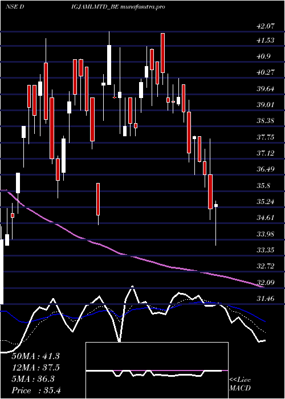Image resolution: width=285 pixels, height=399 pixels.
Task: Click the 40.27 price axis label
Action: coord(266,72)
